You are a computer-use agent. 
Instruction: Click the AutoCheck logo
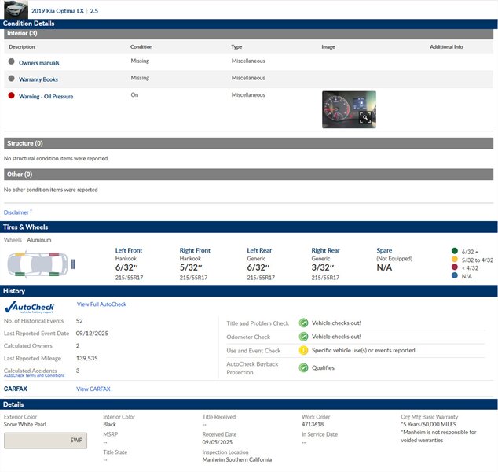[30, 308]
